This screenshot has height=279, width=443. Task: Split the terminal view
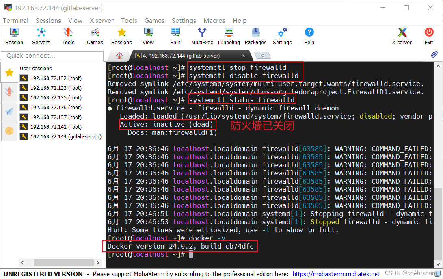[x=175, y=36]
